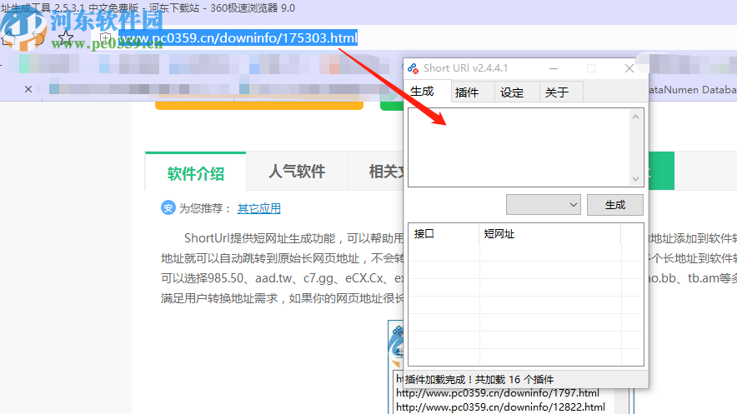
Task: Click the 短网址 column header
Action: [550, 234]
